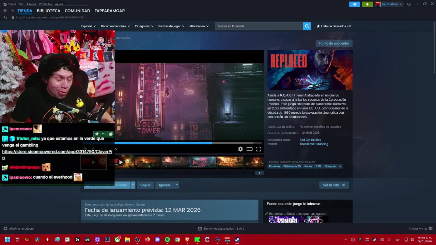Open Photoshop from the taskbar
The image size is (436, 245).
tap(107, 240)
